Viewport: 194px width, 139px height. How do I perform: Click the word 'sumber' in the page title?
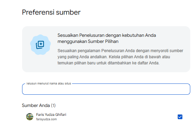(68, 12)
